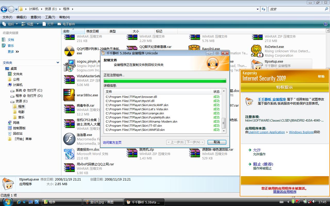Select 控制面板 in the folder tree

19,128
